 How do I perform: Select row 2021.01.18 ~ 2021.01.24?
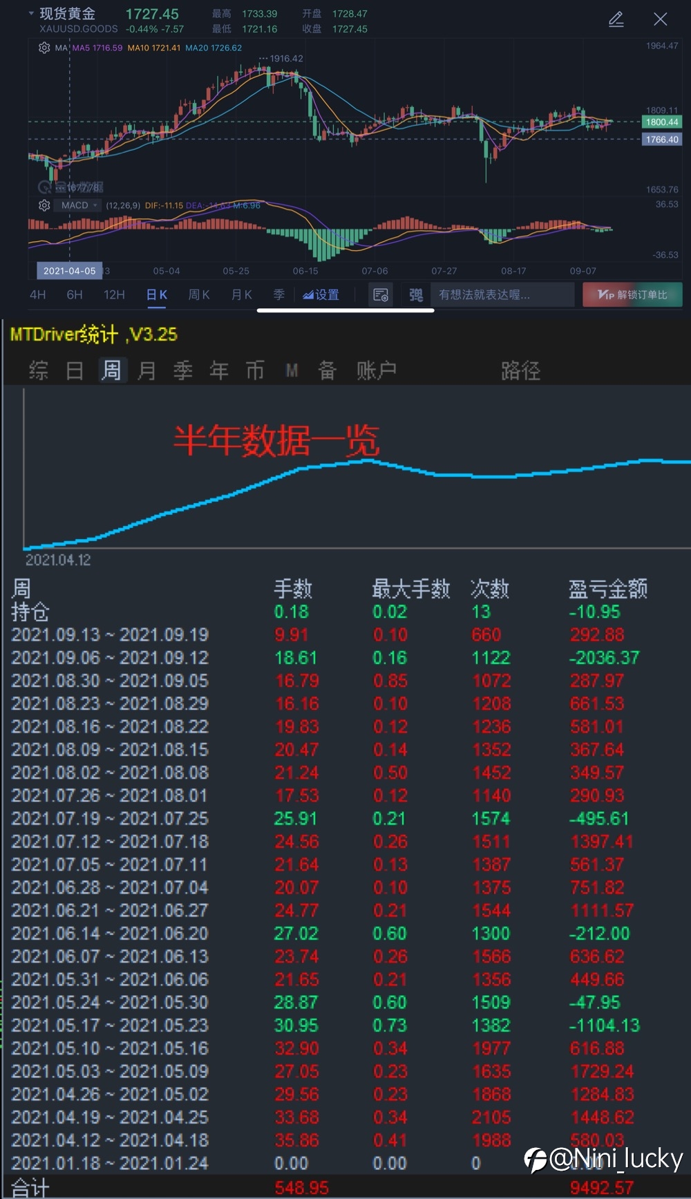345,1163
